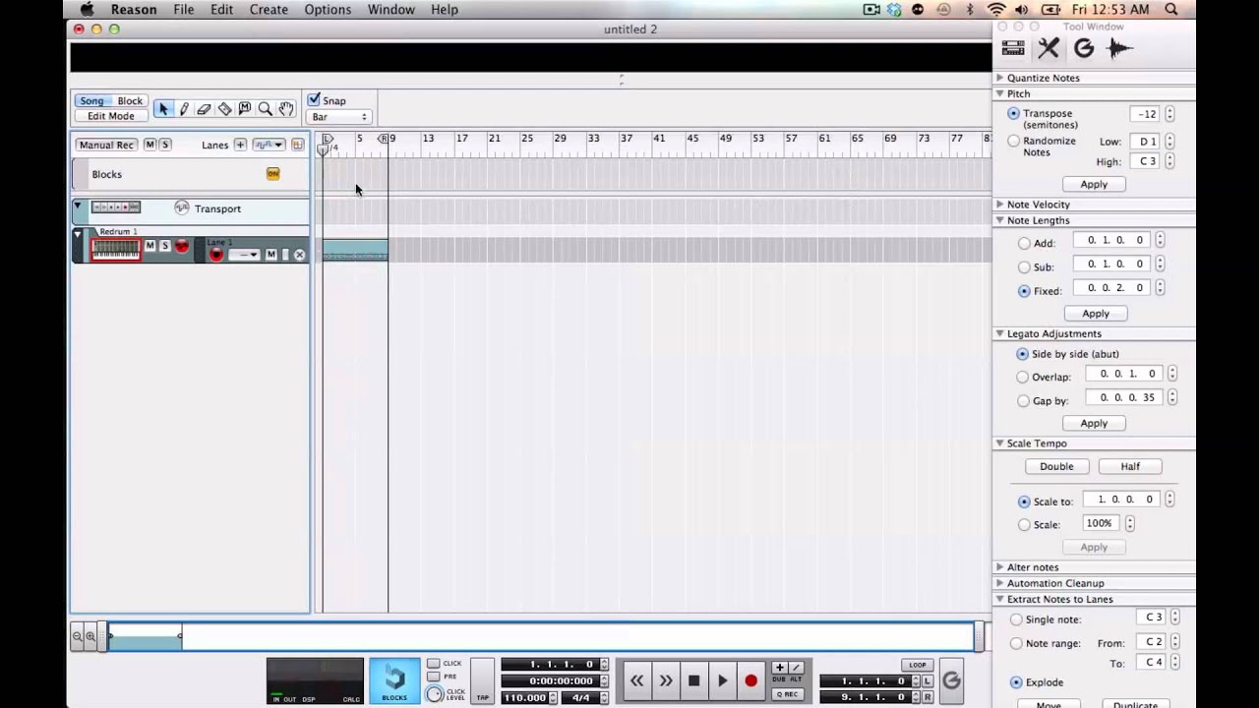Zoom in the sequencer horizontally
This screenshot has height=708, width=1259.
90,637
